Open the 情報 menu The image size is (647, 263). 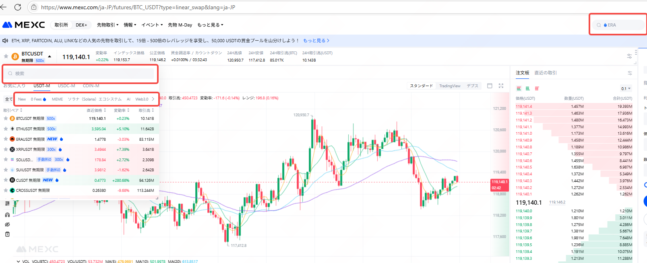(130, 25)
